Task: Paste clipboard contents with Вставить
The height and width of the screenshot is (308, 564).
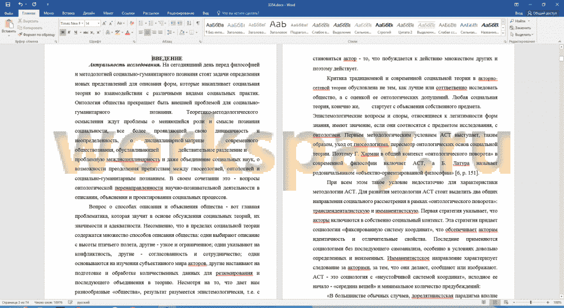Action: coord(8,27)
